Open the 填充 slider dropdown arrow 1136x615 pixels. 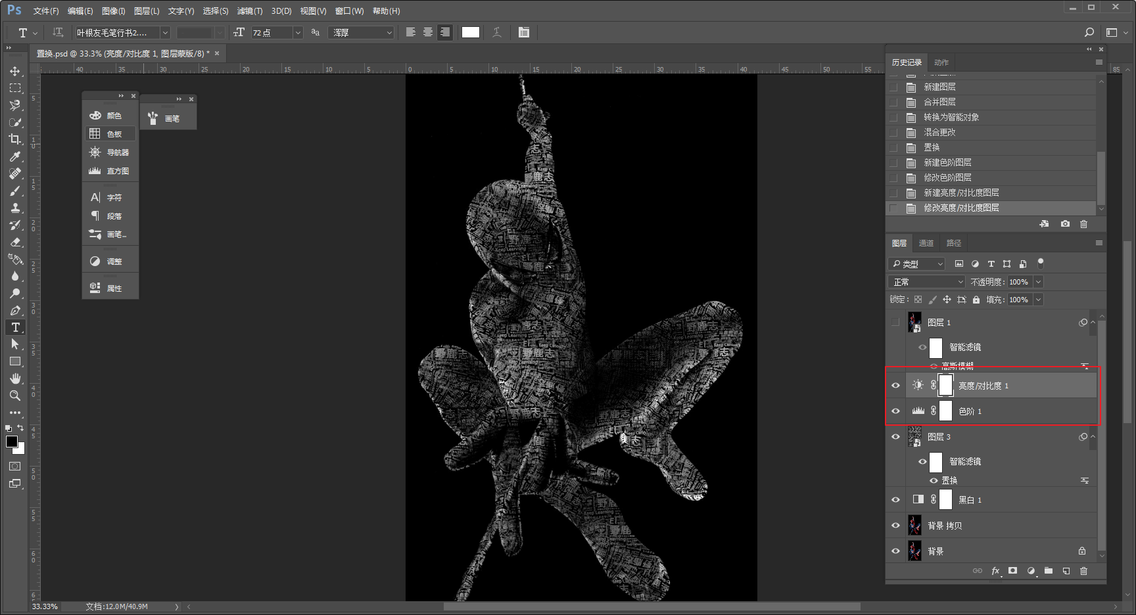pyautogui.click(x=1038, y=300)
